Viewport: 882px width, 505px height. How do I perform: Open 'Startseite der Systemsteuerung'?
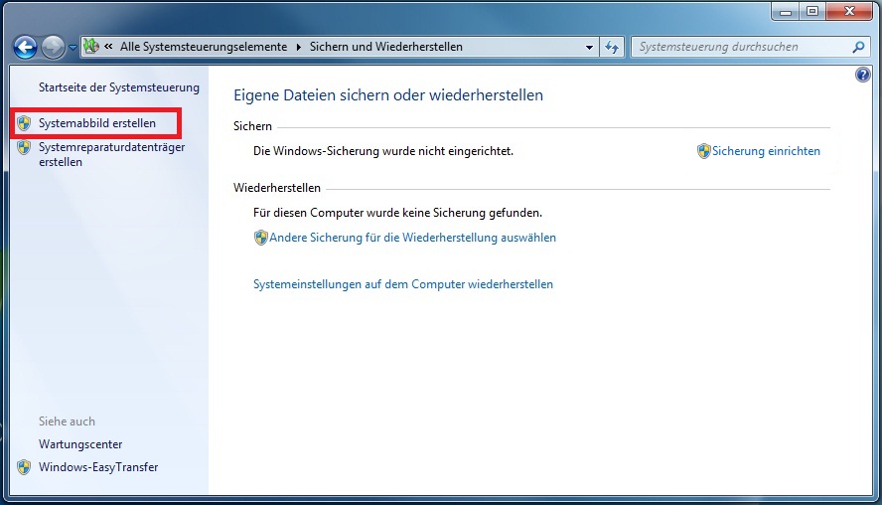click(118, 87)
